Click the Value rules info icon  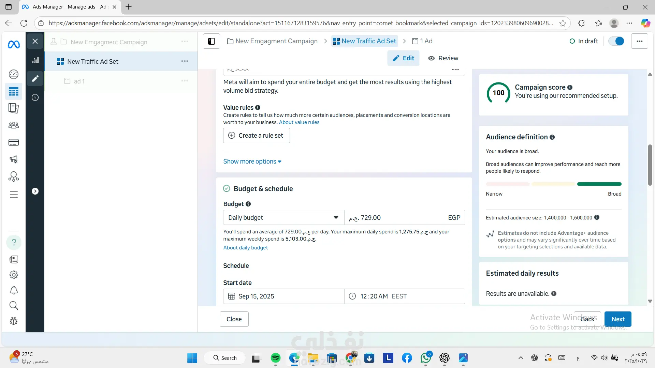258,107
